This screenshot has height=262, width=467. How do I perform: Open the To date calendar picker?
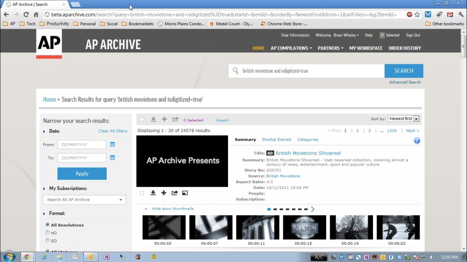pos(113,158)
